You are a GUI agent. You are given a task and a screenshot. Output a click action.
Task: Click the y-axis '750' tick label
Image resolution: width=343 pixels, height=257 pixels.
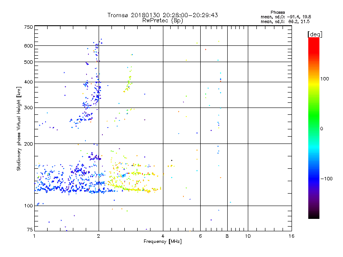(x=28, y=27)
